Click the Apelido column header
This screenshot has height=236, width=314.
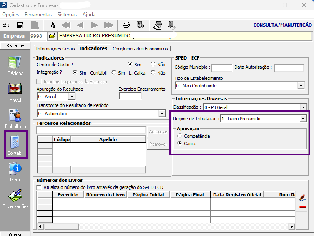(108, 139)
